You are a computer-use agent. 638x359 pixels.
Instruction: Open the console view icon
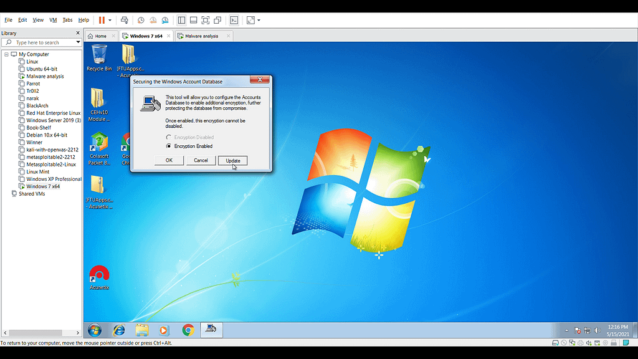pos(234,20)
